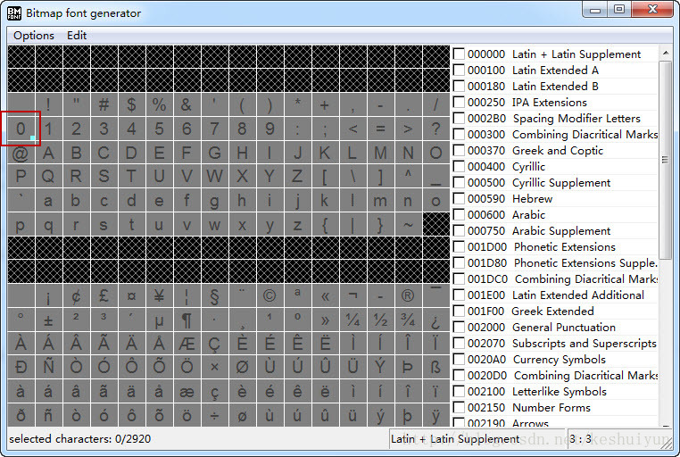Check the Cyrillic checkbox
680x457 pixels.
click(x=459, y=167)
